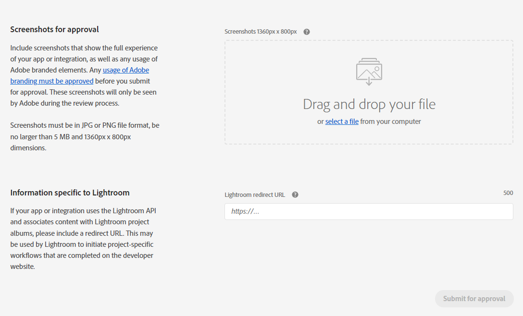The width and height of the screenshot is (523, 316).
Task: Click the 500 character counter
Action: tap(508, 193)
